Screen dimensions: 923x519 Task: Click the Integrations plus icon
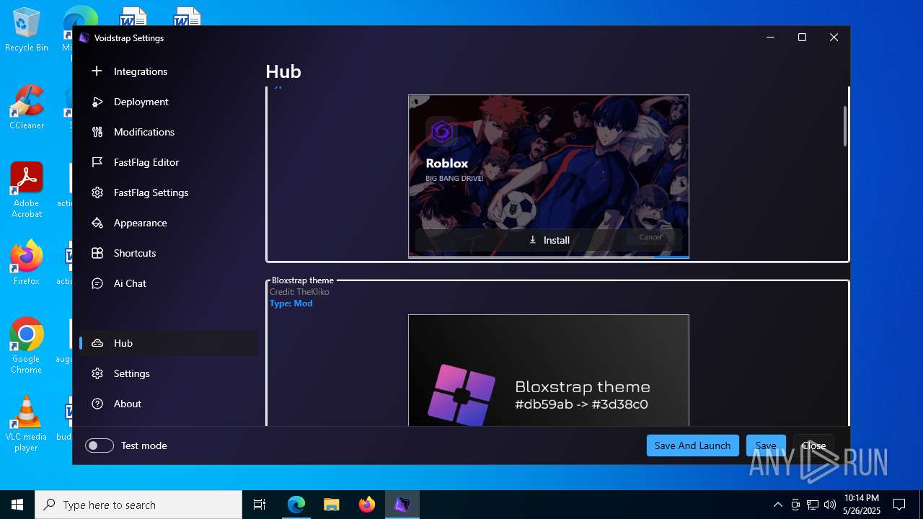click(x=97, y=71)
